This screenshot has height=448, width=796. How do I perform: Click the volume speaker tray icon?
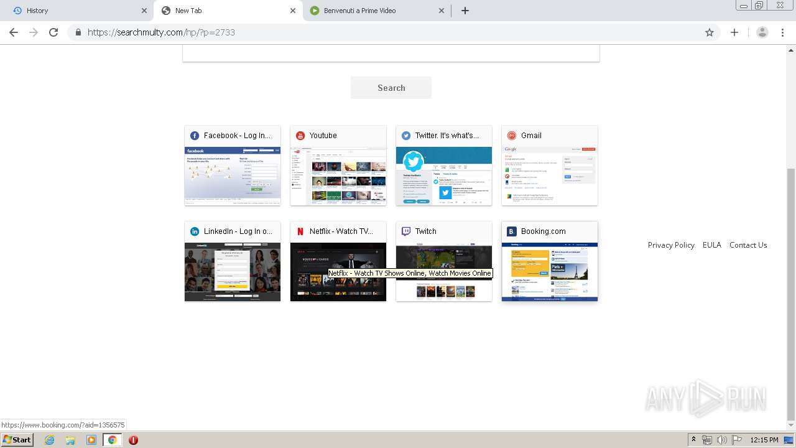(721, 440)
